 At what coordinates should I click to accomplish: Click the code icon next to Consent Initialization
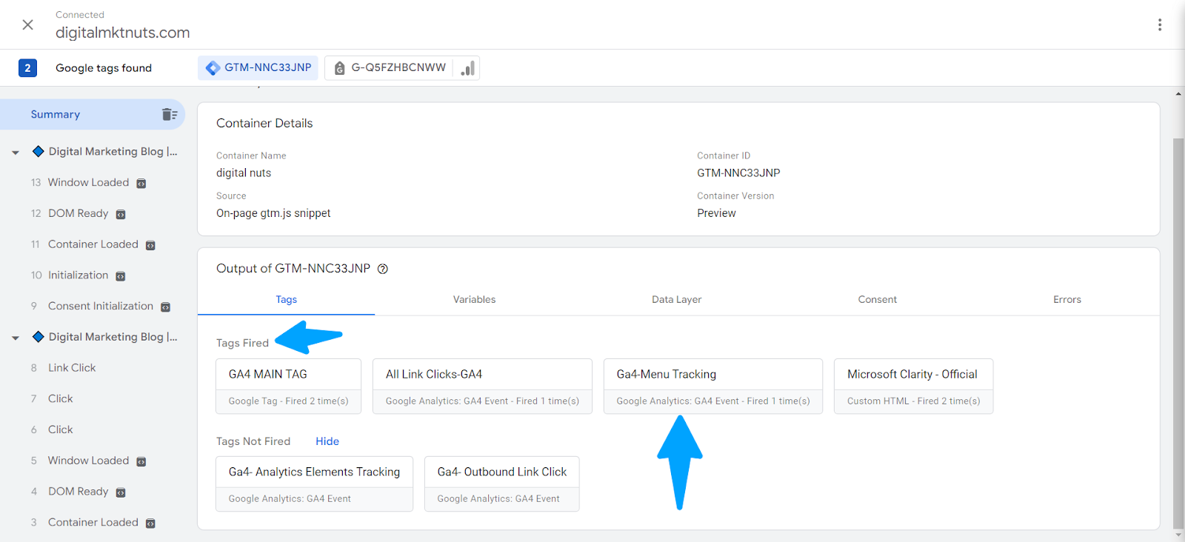point(166,307)
